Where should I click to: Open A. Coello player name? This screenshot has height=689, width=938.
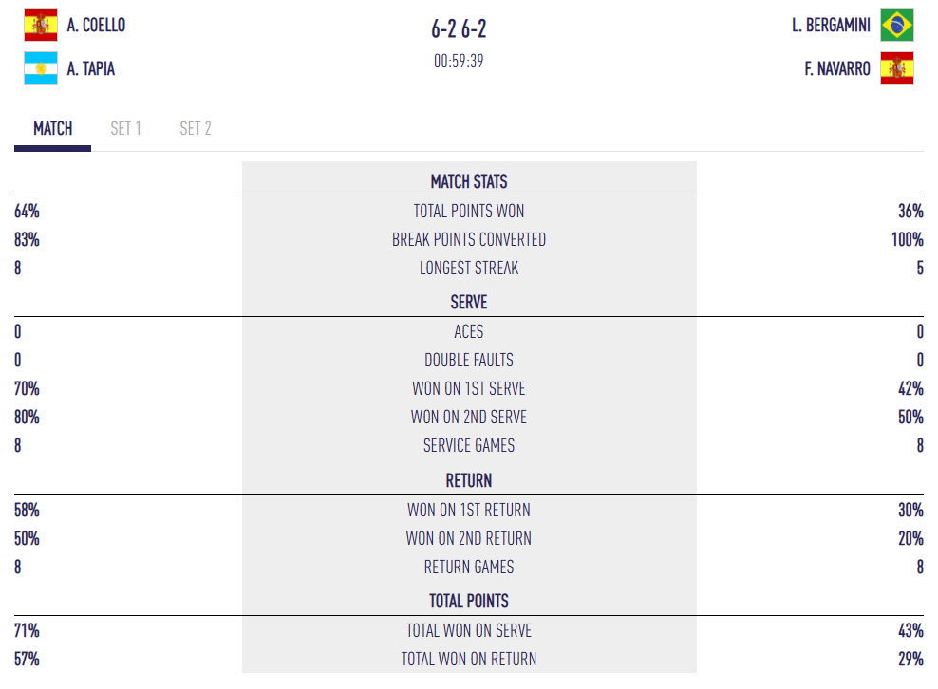96,26
